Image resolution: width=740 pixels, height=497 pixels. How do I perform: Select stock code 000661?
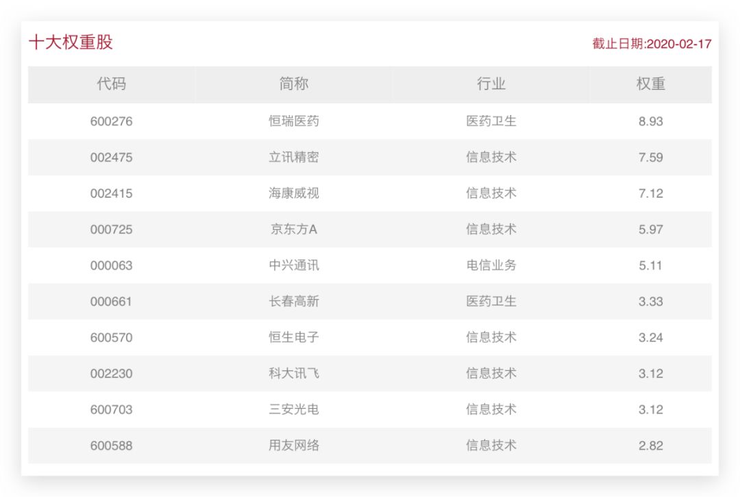[x=112, y=302]
